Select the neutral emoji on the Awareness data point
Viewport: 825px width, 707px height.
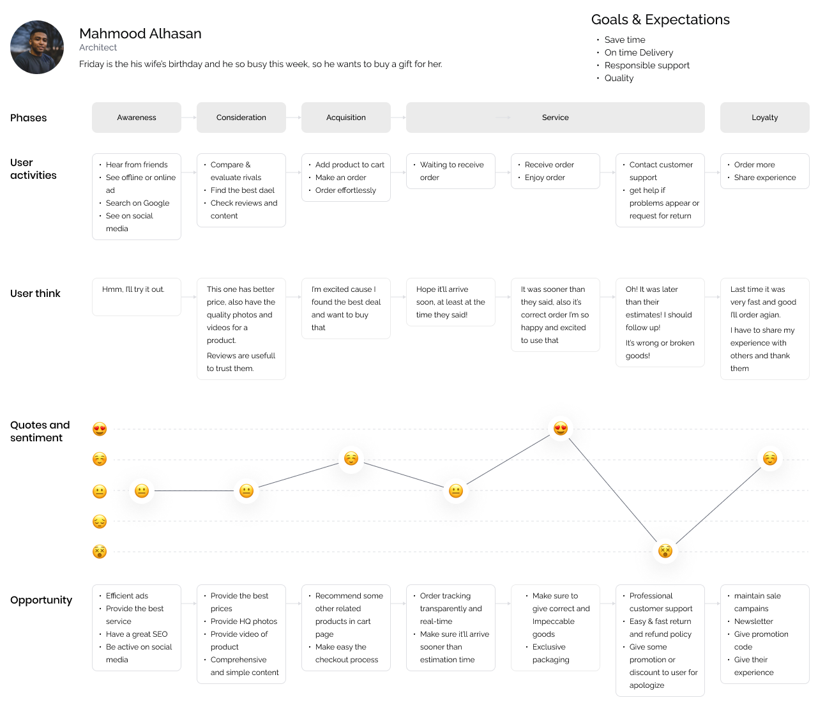pos(142,490)
